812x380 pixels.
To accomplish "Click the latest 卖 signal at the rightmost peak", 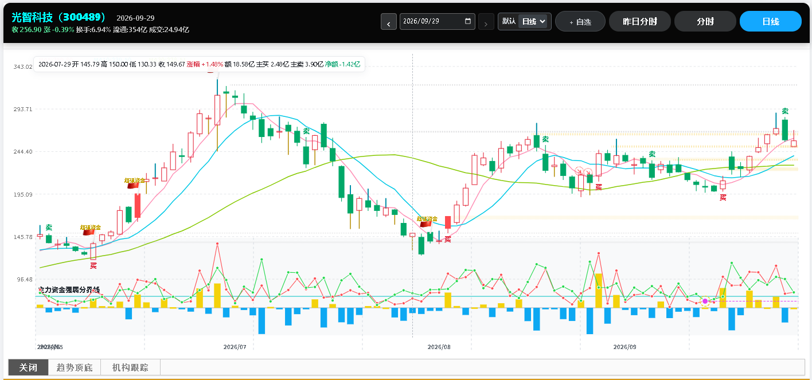I will (x=785, y=111).
